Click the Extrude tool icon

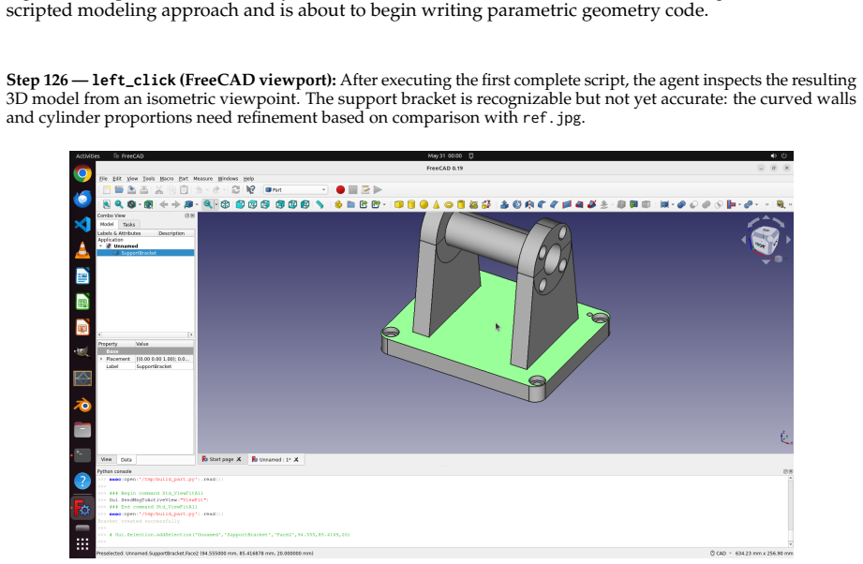click(504, 204)
